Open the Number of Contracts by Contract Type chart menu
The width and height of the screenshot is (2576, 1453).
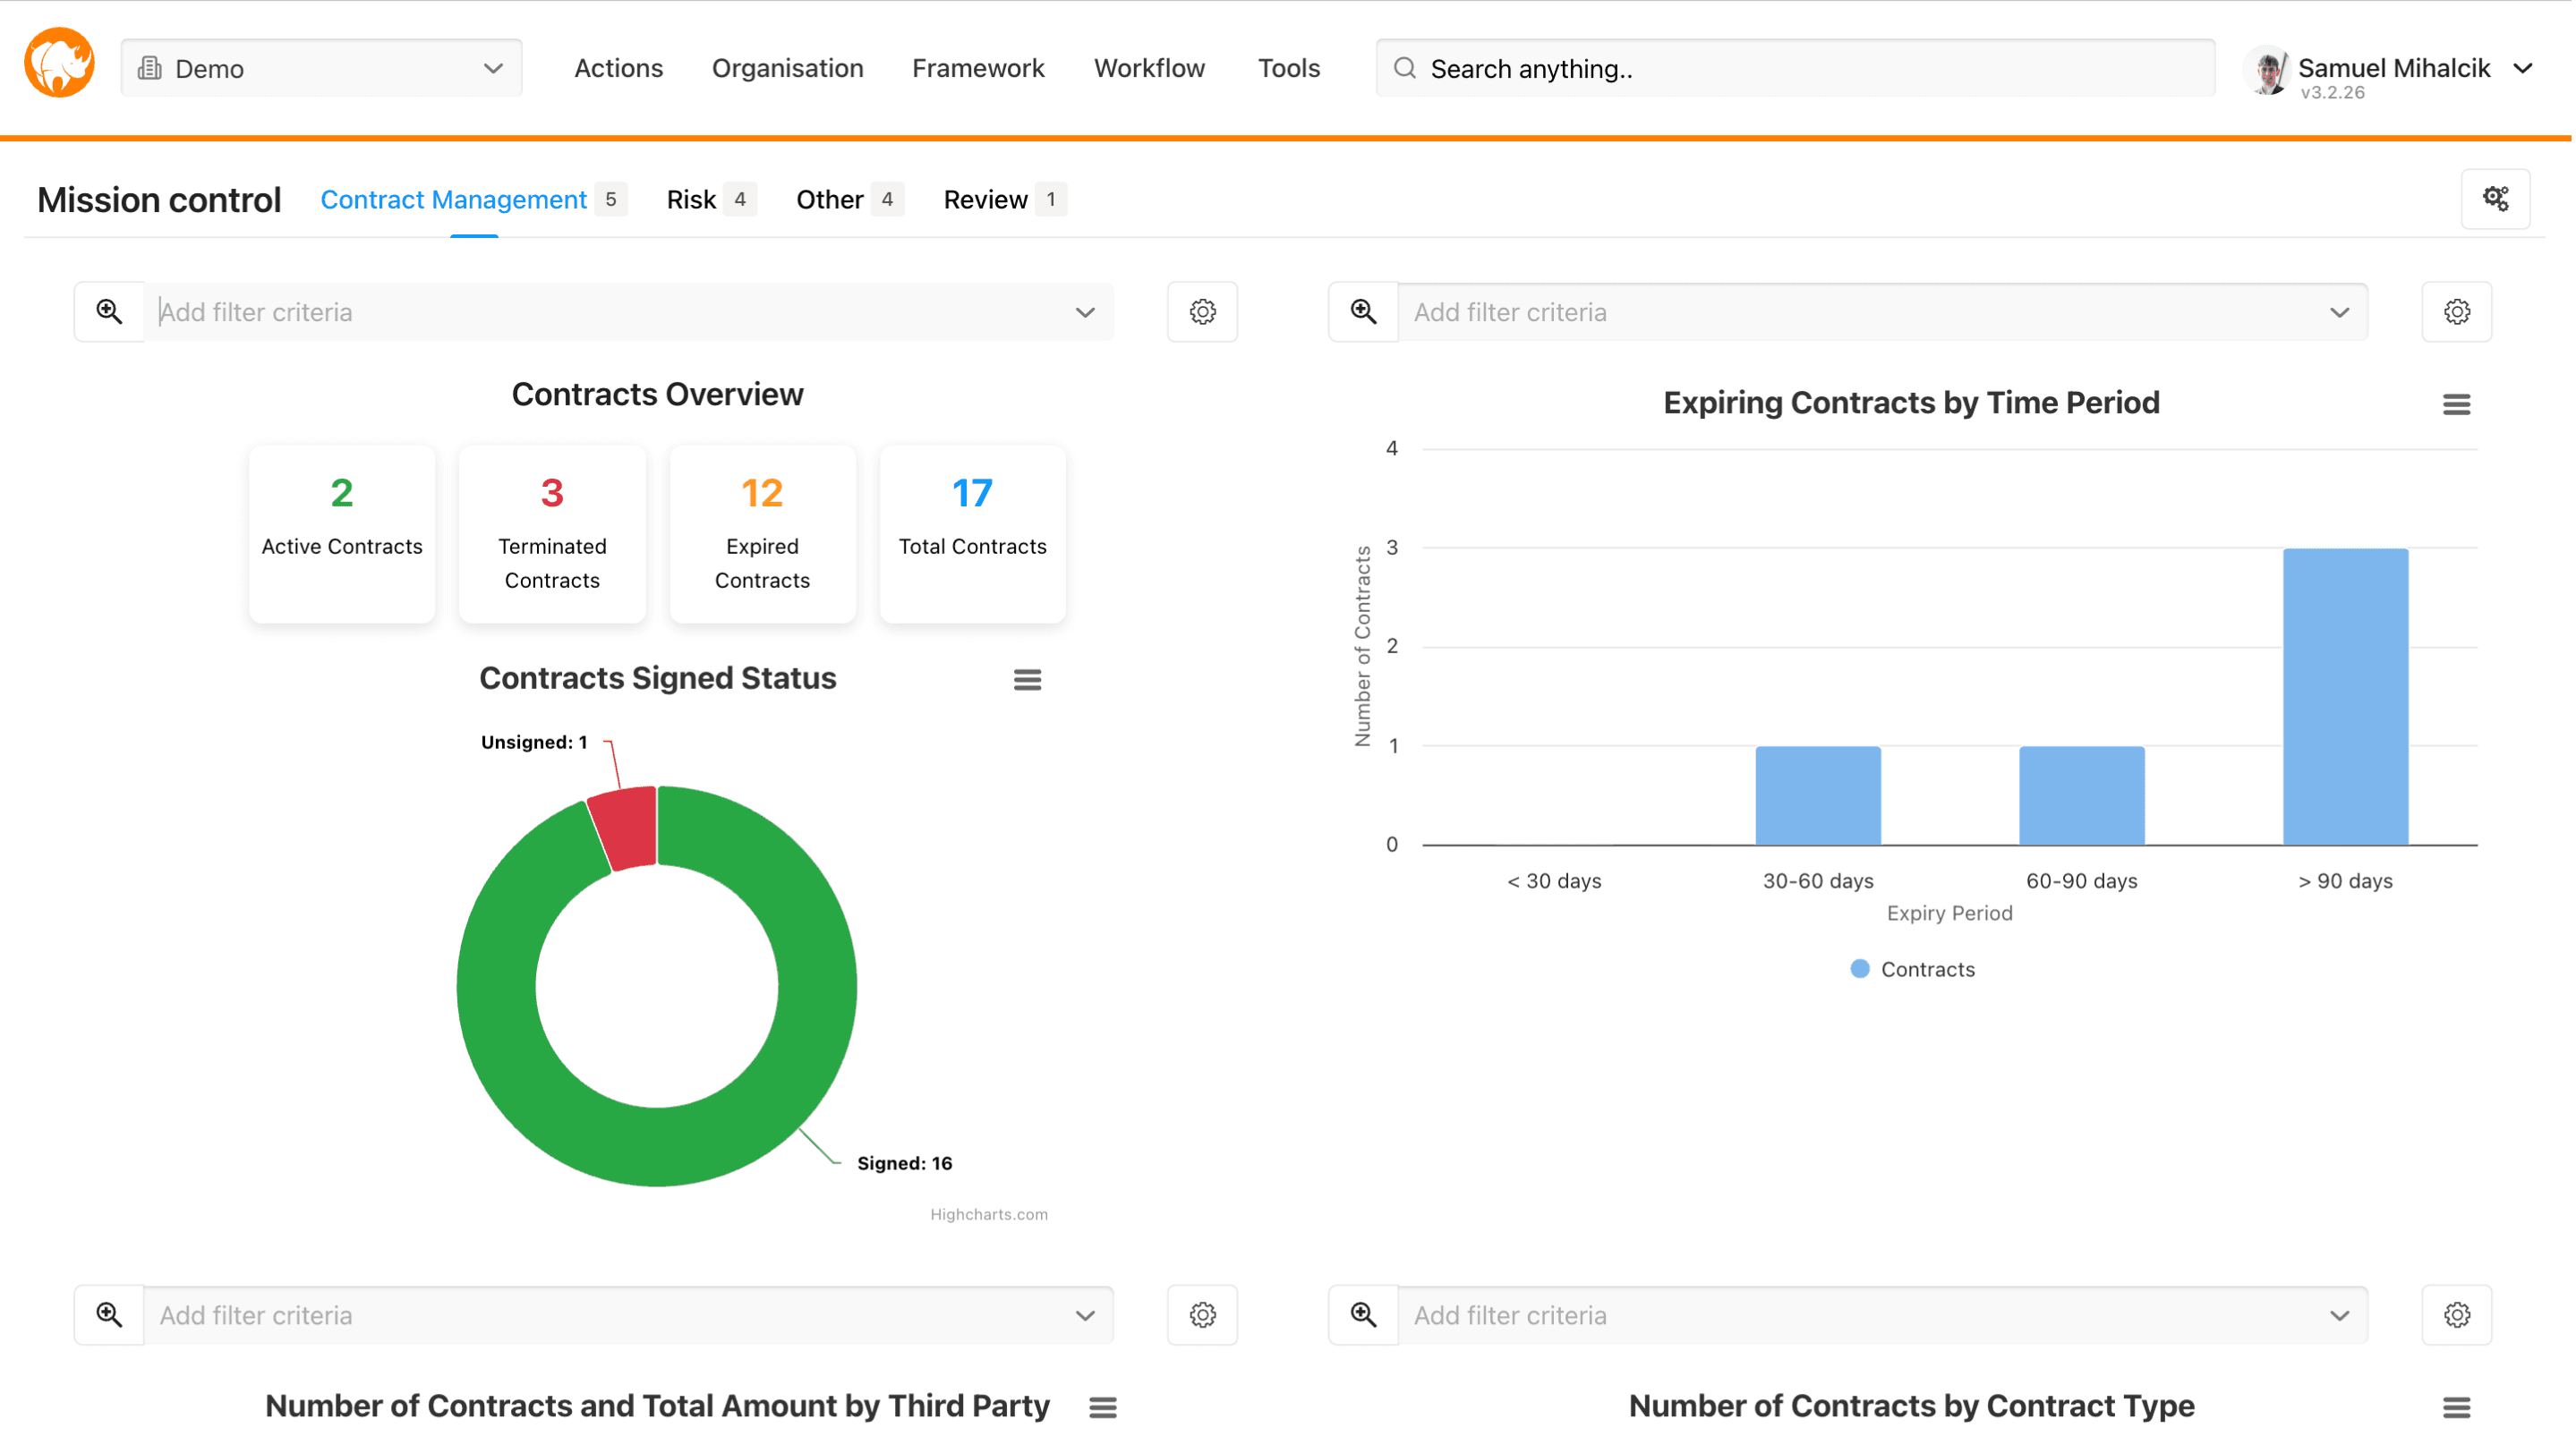pyautogui.click(x=2458, y=1406)
